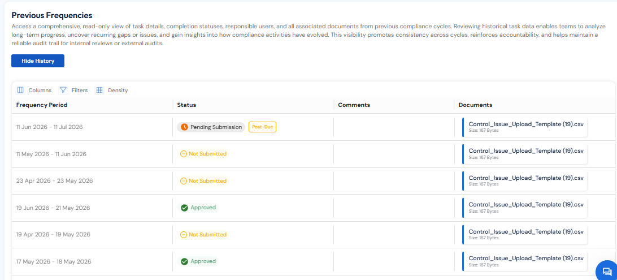The width and height of the screenshot is (617, 280).
Task: Click the Filters label in the table toolbar
Action: coord(80,90)
